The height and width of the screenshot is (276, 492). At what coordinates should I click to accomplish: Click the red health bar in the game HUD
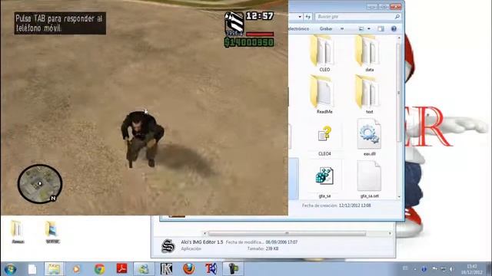pyautogui.click(x=260, y=34)
